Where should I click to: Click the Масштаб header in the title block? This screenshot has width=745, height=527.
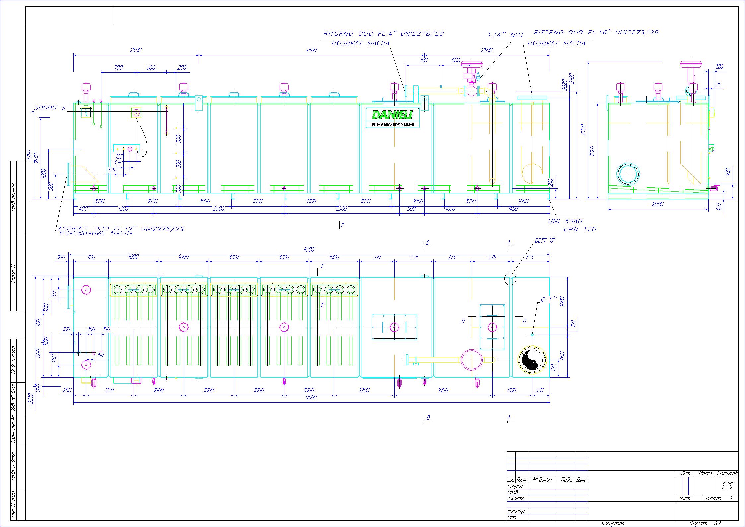click(x=727, y=473)
